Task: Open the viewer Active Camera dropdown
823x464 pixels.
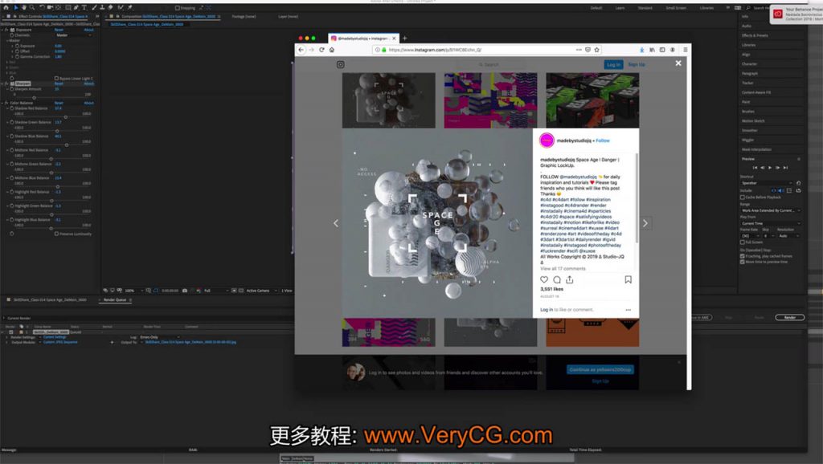Action: point(261,291)
